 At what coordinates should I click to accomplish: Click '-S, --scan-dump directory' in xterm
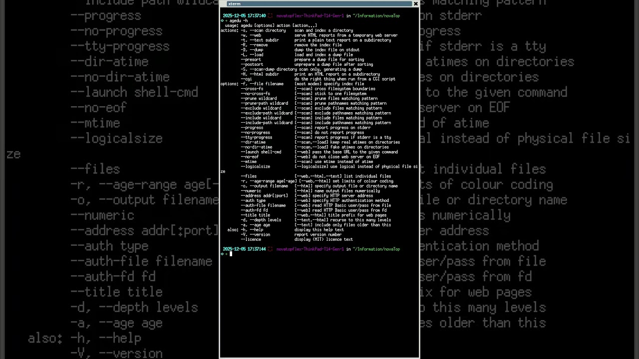269,69
